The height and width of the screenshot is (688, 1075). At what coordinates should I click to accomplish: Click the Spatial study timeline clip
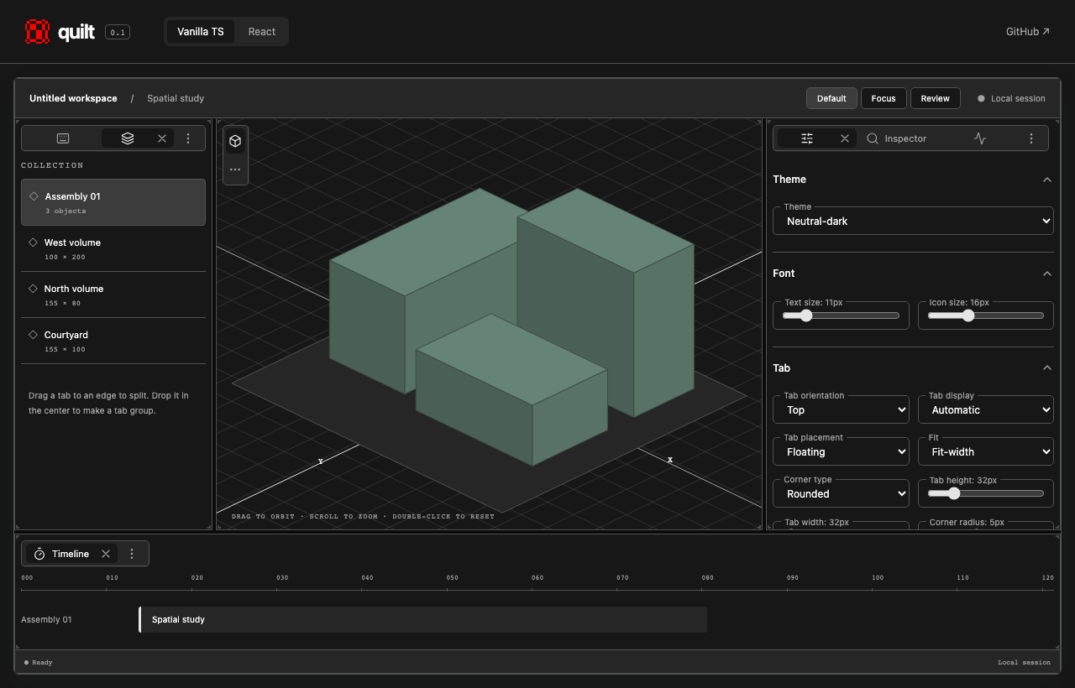pos(422,619)
